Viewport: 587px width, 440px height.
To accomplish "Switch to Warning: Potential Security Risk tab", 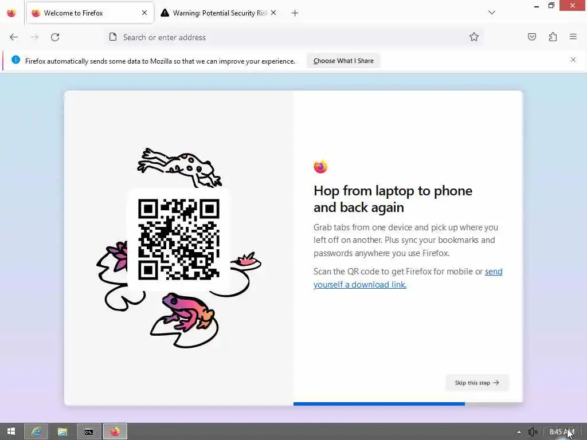I will pyautogui.click(x=219, y=13).
